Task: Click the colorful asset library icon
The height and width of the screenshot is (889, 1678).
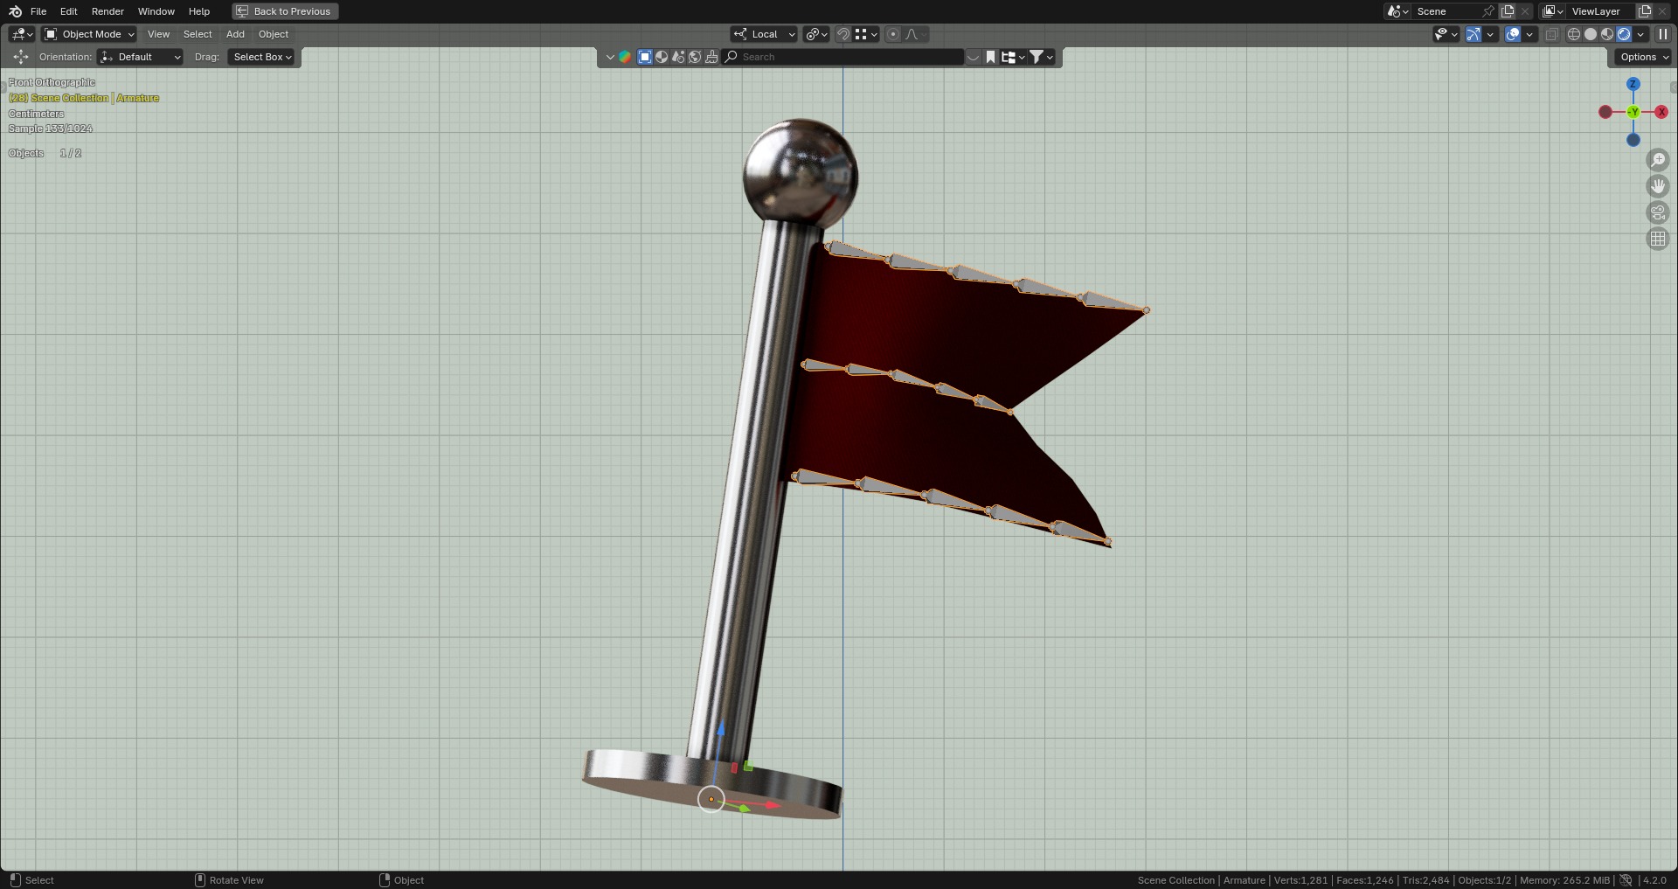Action: coord(625,57)
